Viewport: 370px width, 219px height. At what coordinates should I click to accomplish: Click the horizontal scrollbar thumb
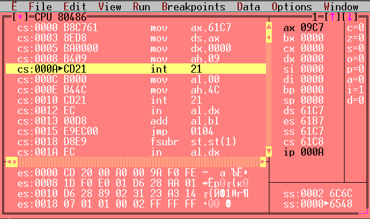[14, 162]
